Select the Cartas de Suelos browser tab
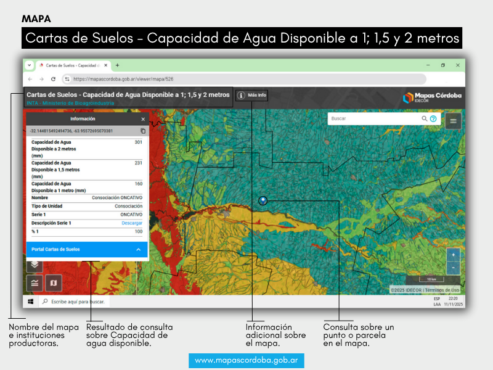493x370 pixels. tap(72, 65)
